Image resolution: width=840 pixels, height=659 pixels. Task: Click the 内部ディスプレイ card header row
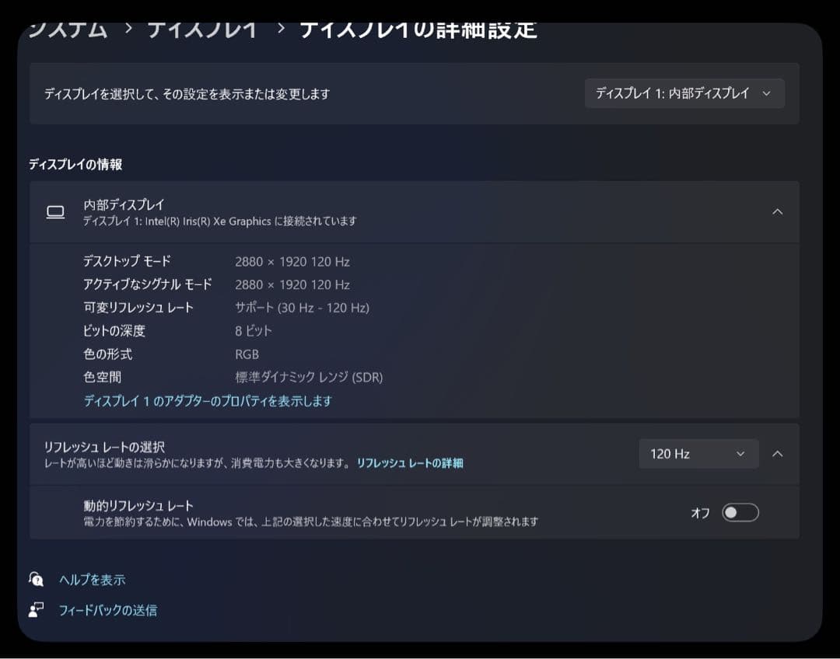[x=311, y=211]
